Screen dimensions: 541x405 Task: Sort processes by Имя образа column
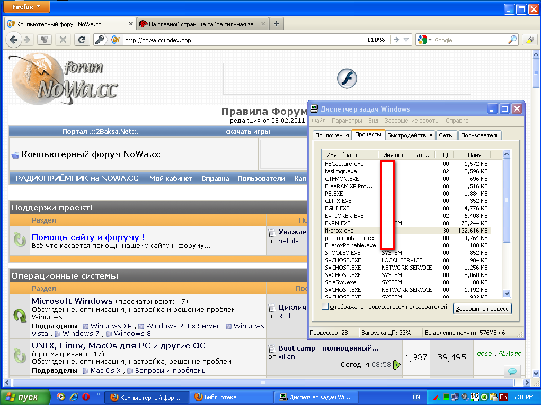point(350,155)
